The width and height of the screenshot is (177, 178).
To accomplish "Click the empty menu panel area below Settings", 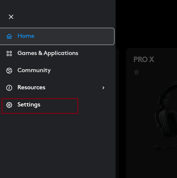I will [58, 146].
